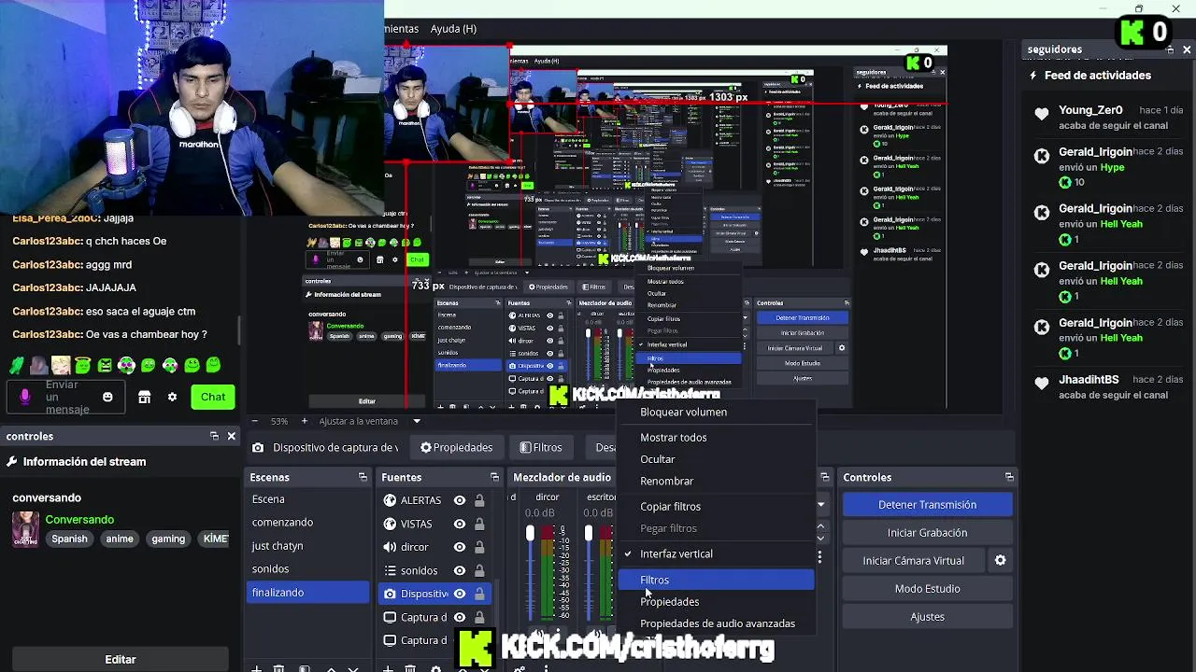The image size is (1196, 672).
Task: Click camera icon beside Dispositivo de captura label
Action: (258, 448)
